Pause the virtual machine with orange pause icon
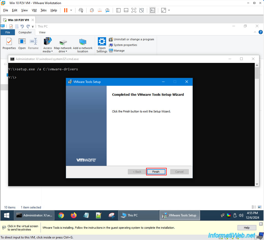 point(66,10)
